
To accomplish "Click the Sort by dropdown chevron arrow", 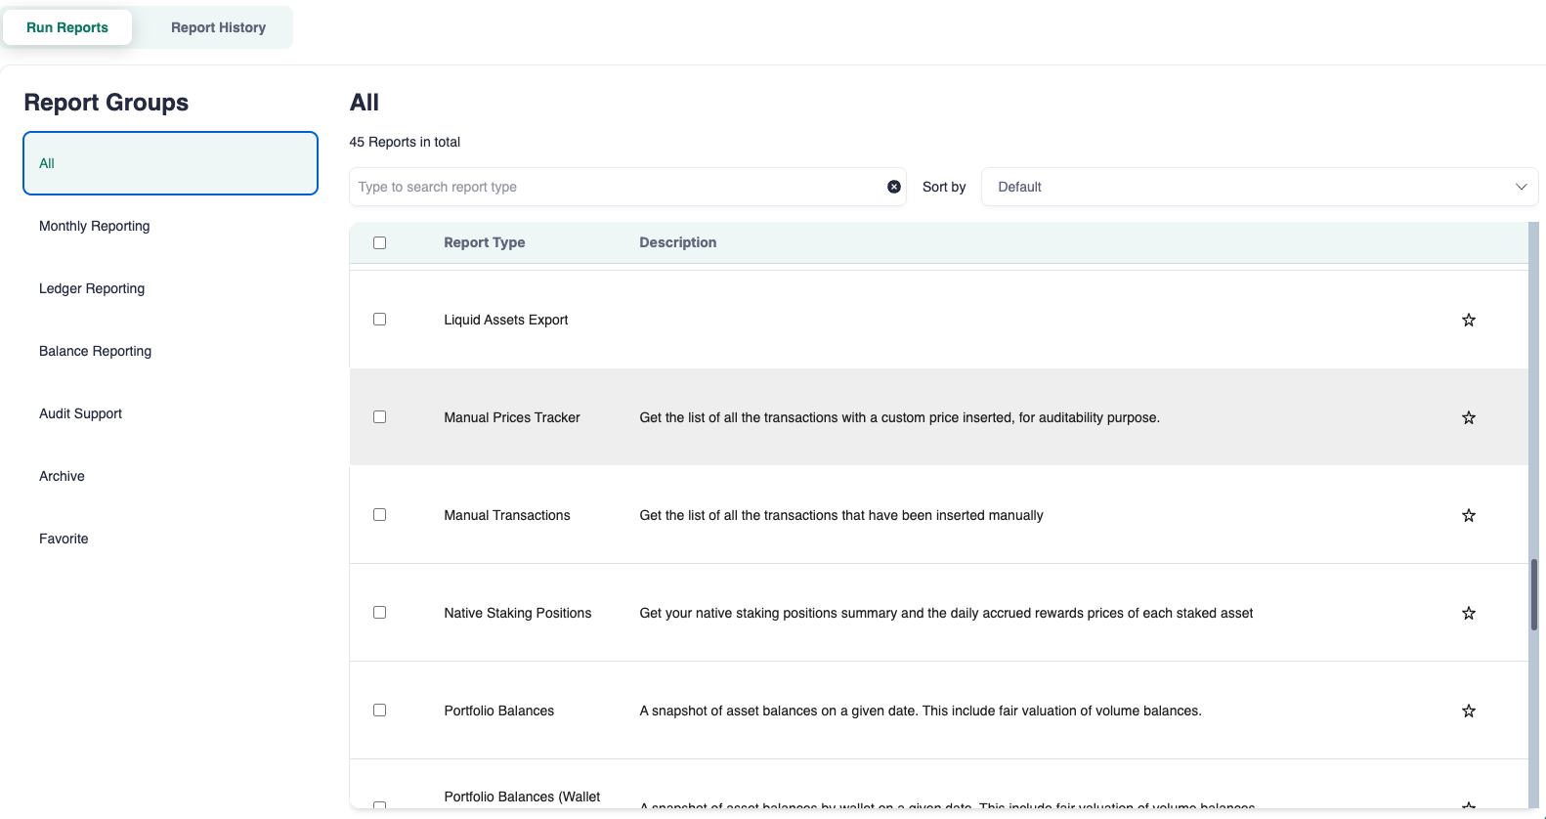I will point(1521,187).
